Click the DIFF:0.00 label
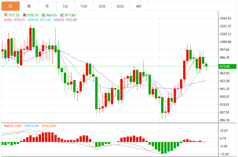 (x=31, y=126)
